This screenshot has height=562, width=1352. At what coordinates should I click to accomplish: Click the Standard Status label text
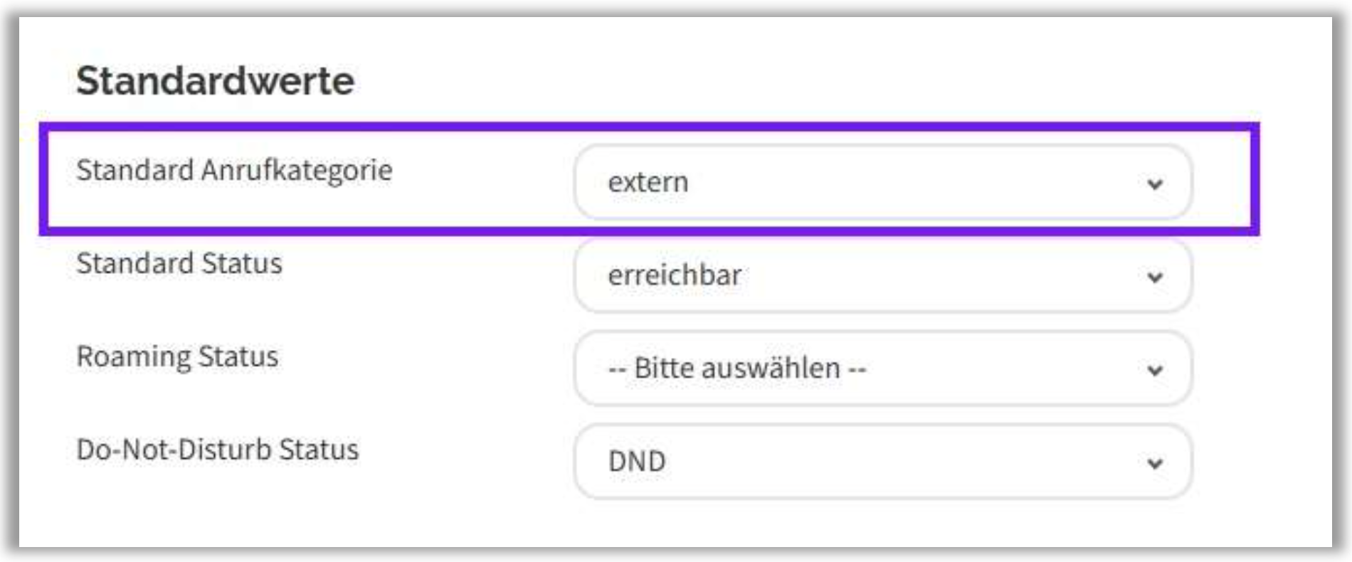click(x=179, y=264)
